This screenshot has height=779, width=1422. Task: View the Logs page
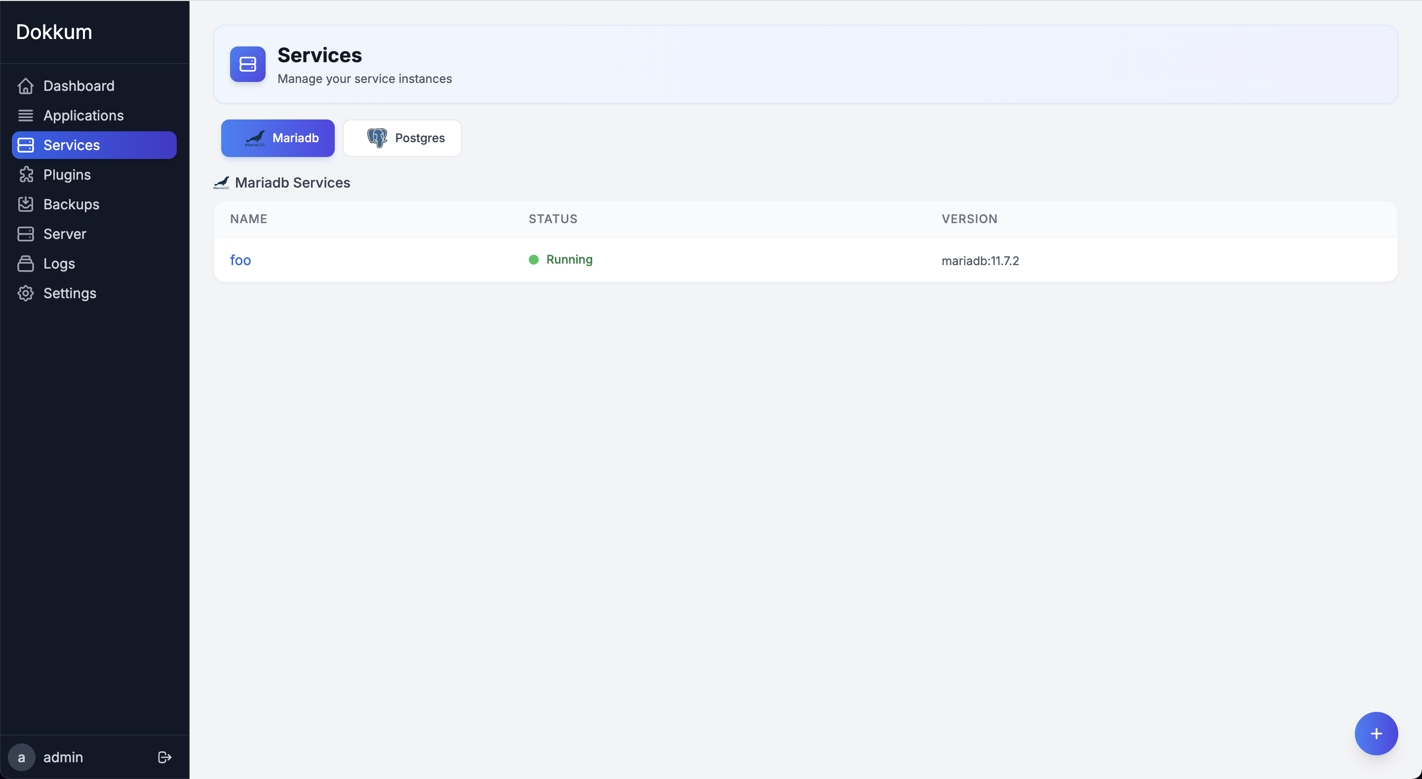[x=94, y=263]
